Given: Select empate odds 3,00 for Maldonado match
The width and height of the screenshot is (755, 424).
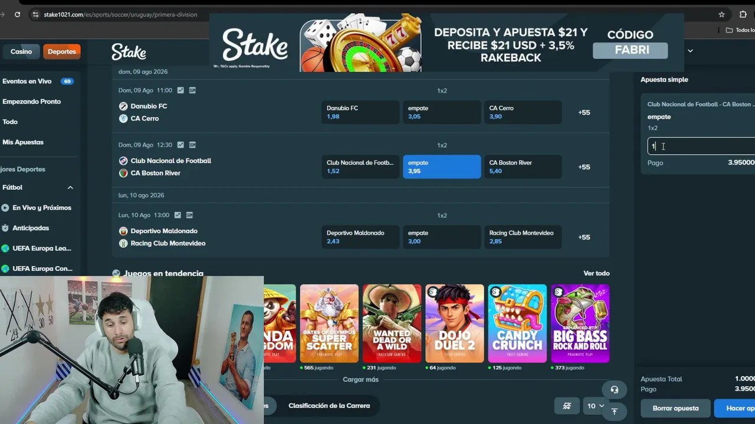Looking at the screenshot, I should [x=442, y=237].
